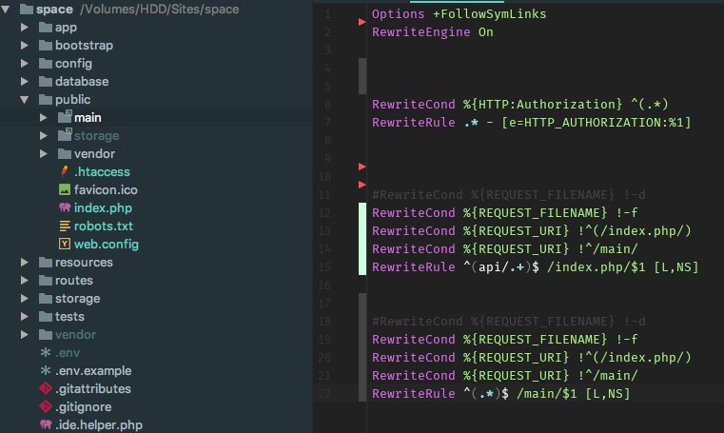Click "^(api/.+)$" pattern in code
The image size is (724, 433).
[x=501, y=266]
